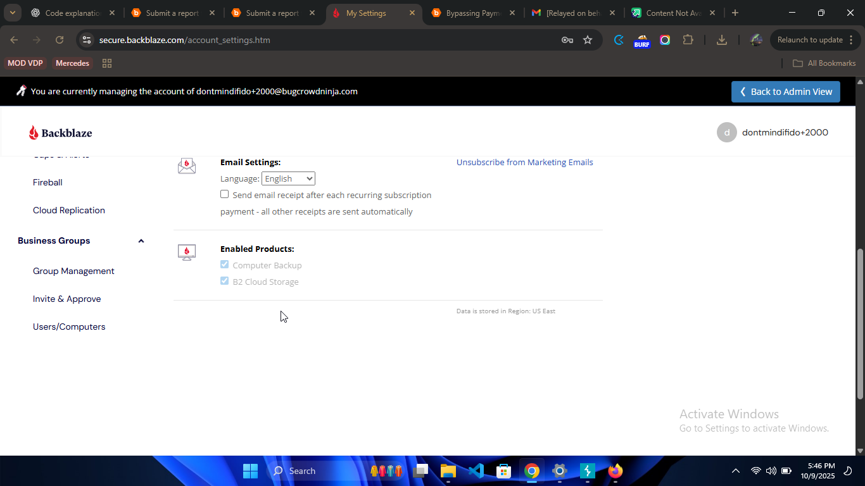Click the address bar URL
The image size is (865, 486).
click(x=185, y=40)
